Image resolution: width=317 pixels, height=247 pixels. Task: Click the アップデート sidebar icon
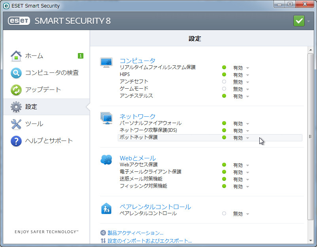coord(16,90)
